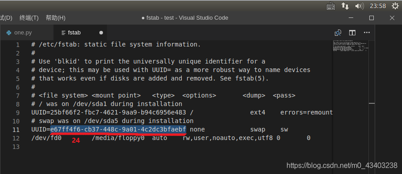The image size is (402, 174).
Task: Open the 终端(T) menu
Action: [x=29, y=18]
